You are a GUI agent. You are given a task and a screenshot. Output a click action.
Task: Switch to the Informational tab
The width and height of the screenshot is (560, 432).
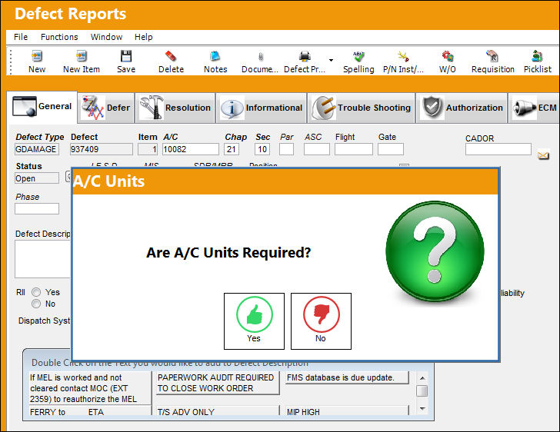(x=262, y=108)
